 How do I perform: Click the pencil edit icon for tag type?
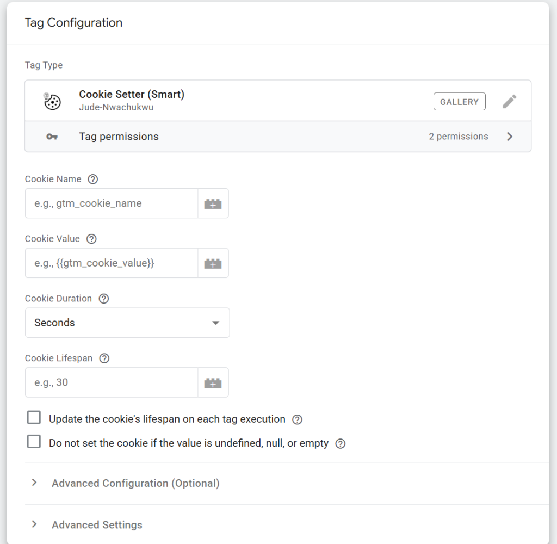point(509,102)
